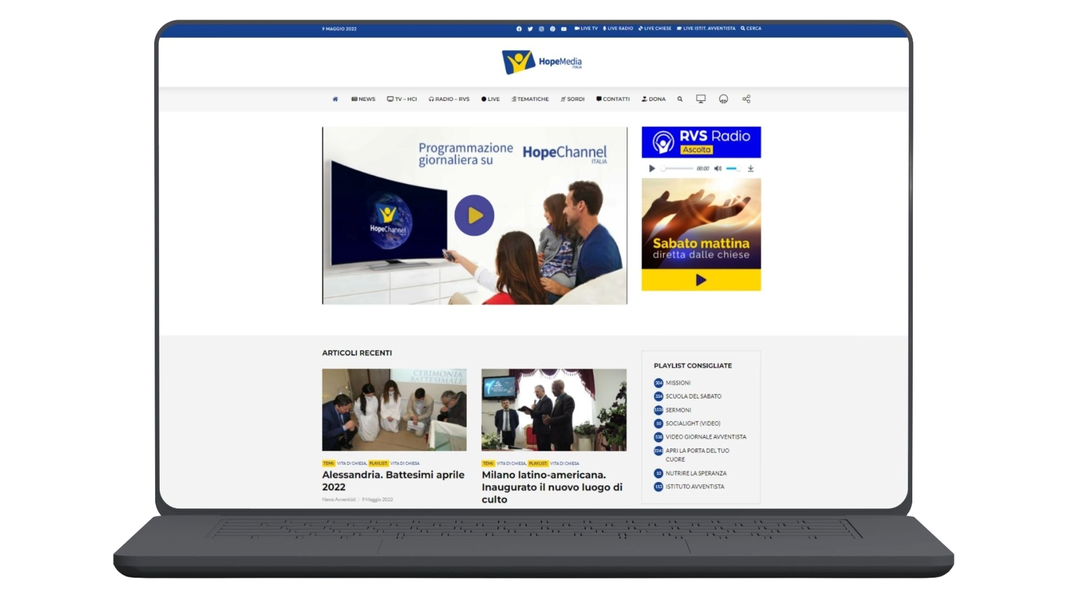This screenshot has width=1068, height=600.
Task: Click the monitor icon in navigation bar
Action: pos(700,99)
